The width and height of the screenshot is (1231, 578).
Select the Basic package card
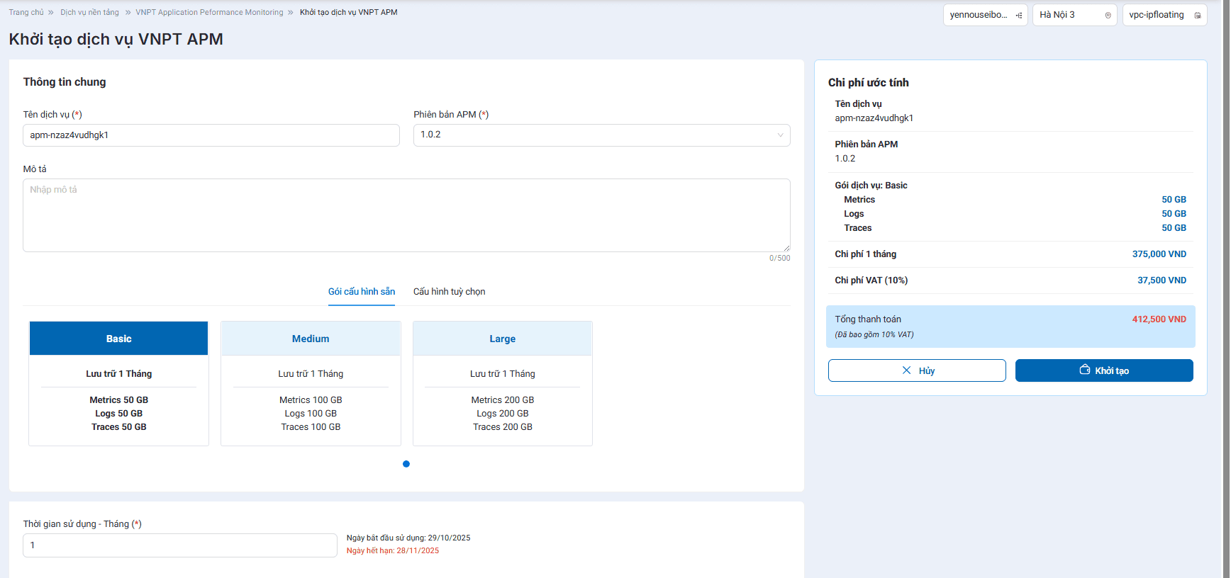pyautogui.click(x=118, y=383)
